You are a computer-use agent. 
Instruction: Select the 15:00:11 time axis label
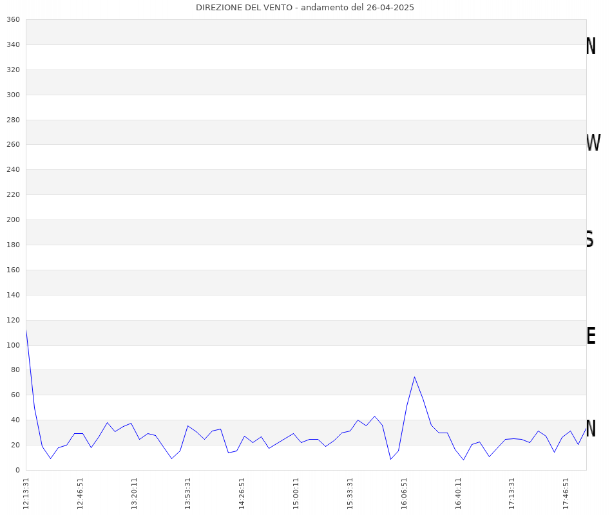coord(297,493)
